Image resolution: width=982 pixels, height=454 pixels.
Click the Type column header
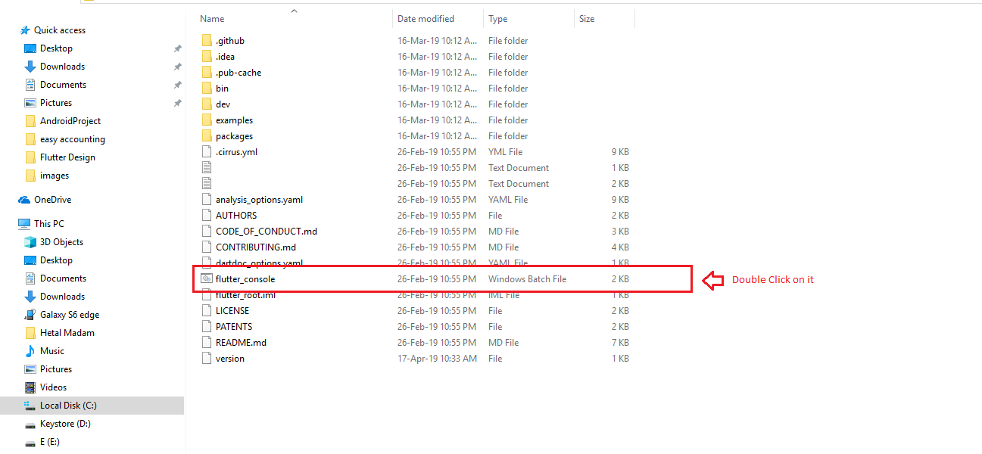(498, 19)
